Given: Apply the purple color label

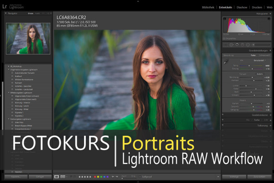Looking at the screenshot, I should coord(107,177).
